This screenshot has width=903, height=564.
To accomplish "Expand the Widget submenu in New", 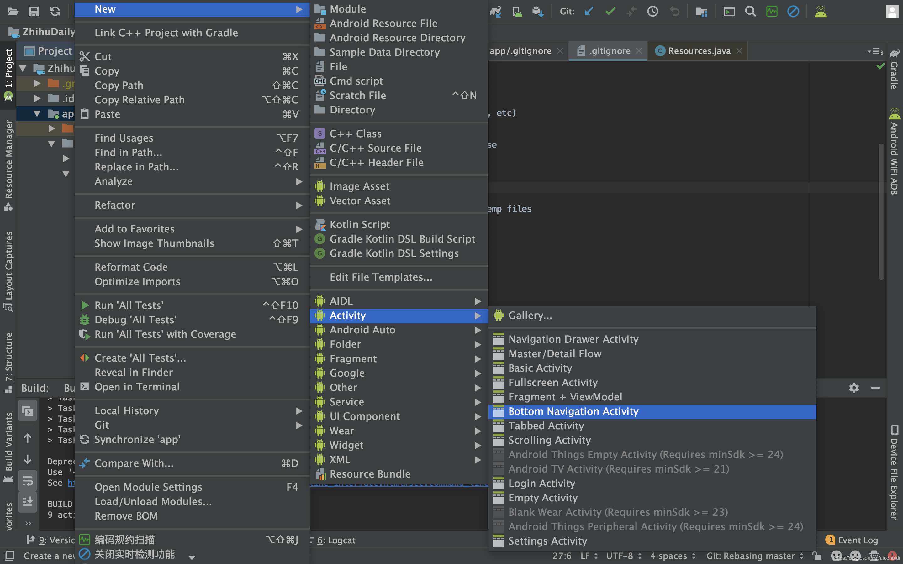I will click(x=399, y=445).
